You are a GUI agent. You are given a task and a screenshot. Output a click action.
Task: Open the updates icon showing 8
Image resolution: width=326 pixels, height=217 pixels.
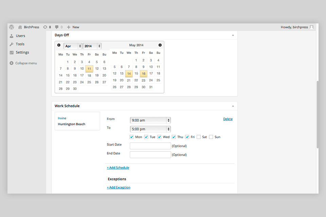pyautogui.click(x=45, y=27)
